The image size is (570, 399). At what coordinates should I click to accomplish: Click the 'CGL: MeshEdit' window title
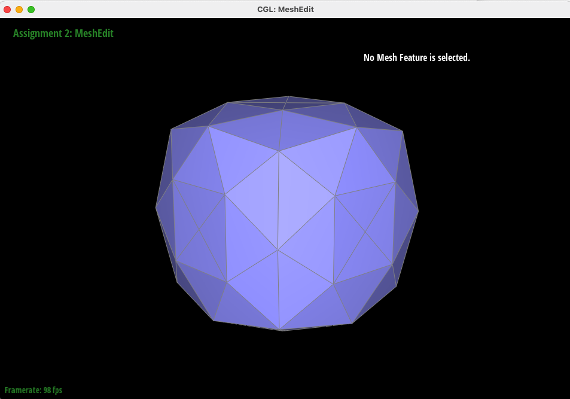[x=285, y=10]
